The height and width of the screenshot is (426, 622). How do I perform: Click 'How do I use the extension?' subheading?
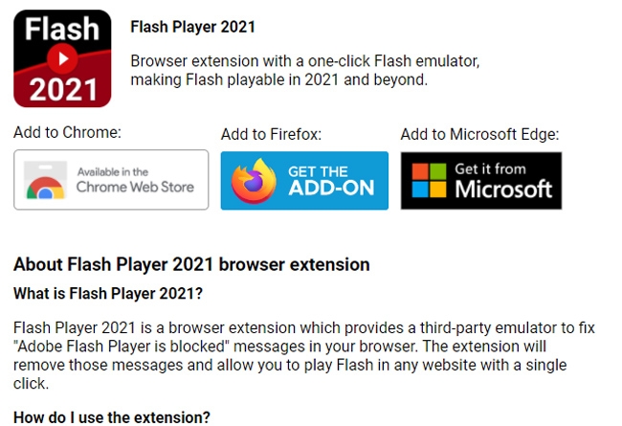[111, 417]
